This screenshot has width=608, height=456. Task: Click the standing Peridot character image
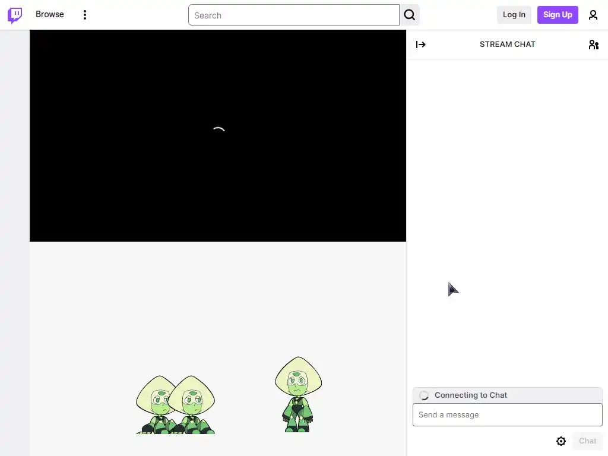coord(298,394)
